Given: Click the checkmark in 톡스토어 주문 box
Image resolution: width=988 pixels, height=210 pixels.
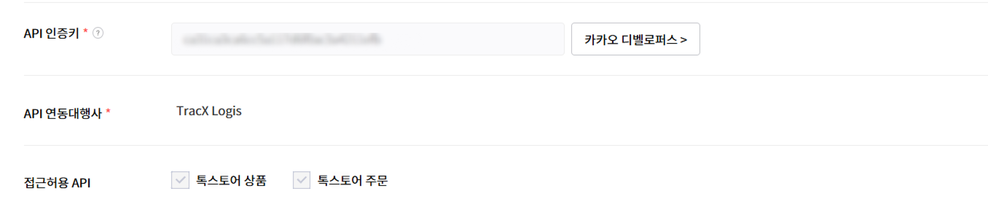Looking at the screenshot, I should tap(302, 180).
